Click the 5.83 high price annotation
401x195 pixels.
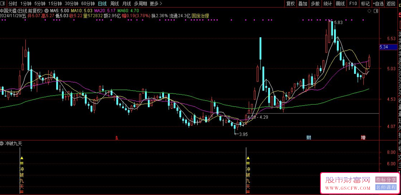tap(338, 22)
